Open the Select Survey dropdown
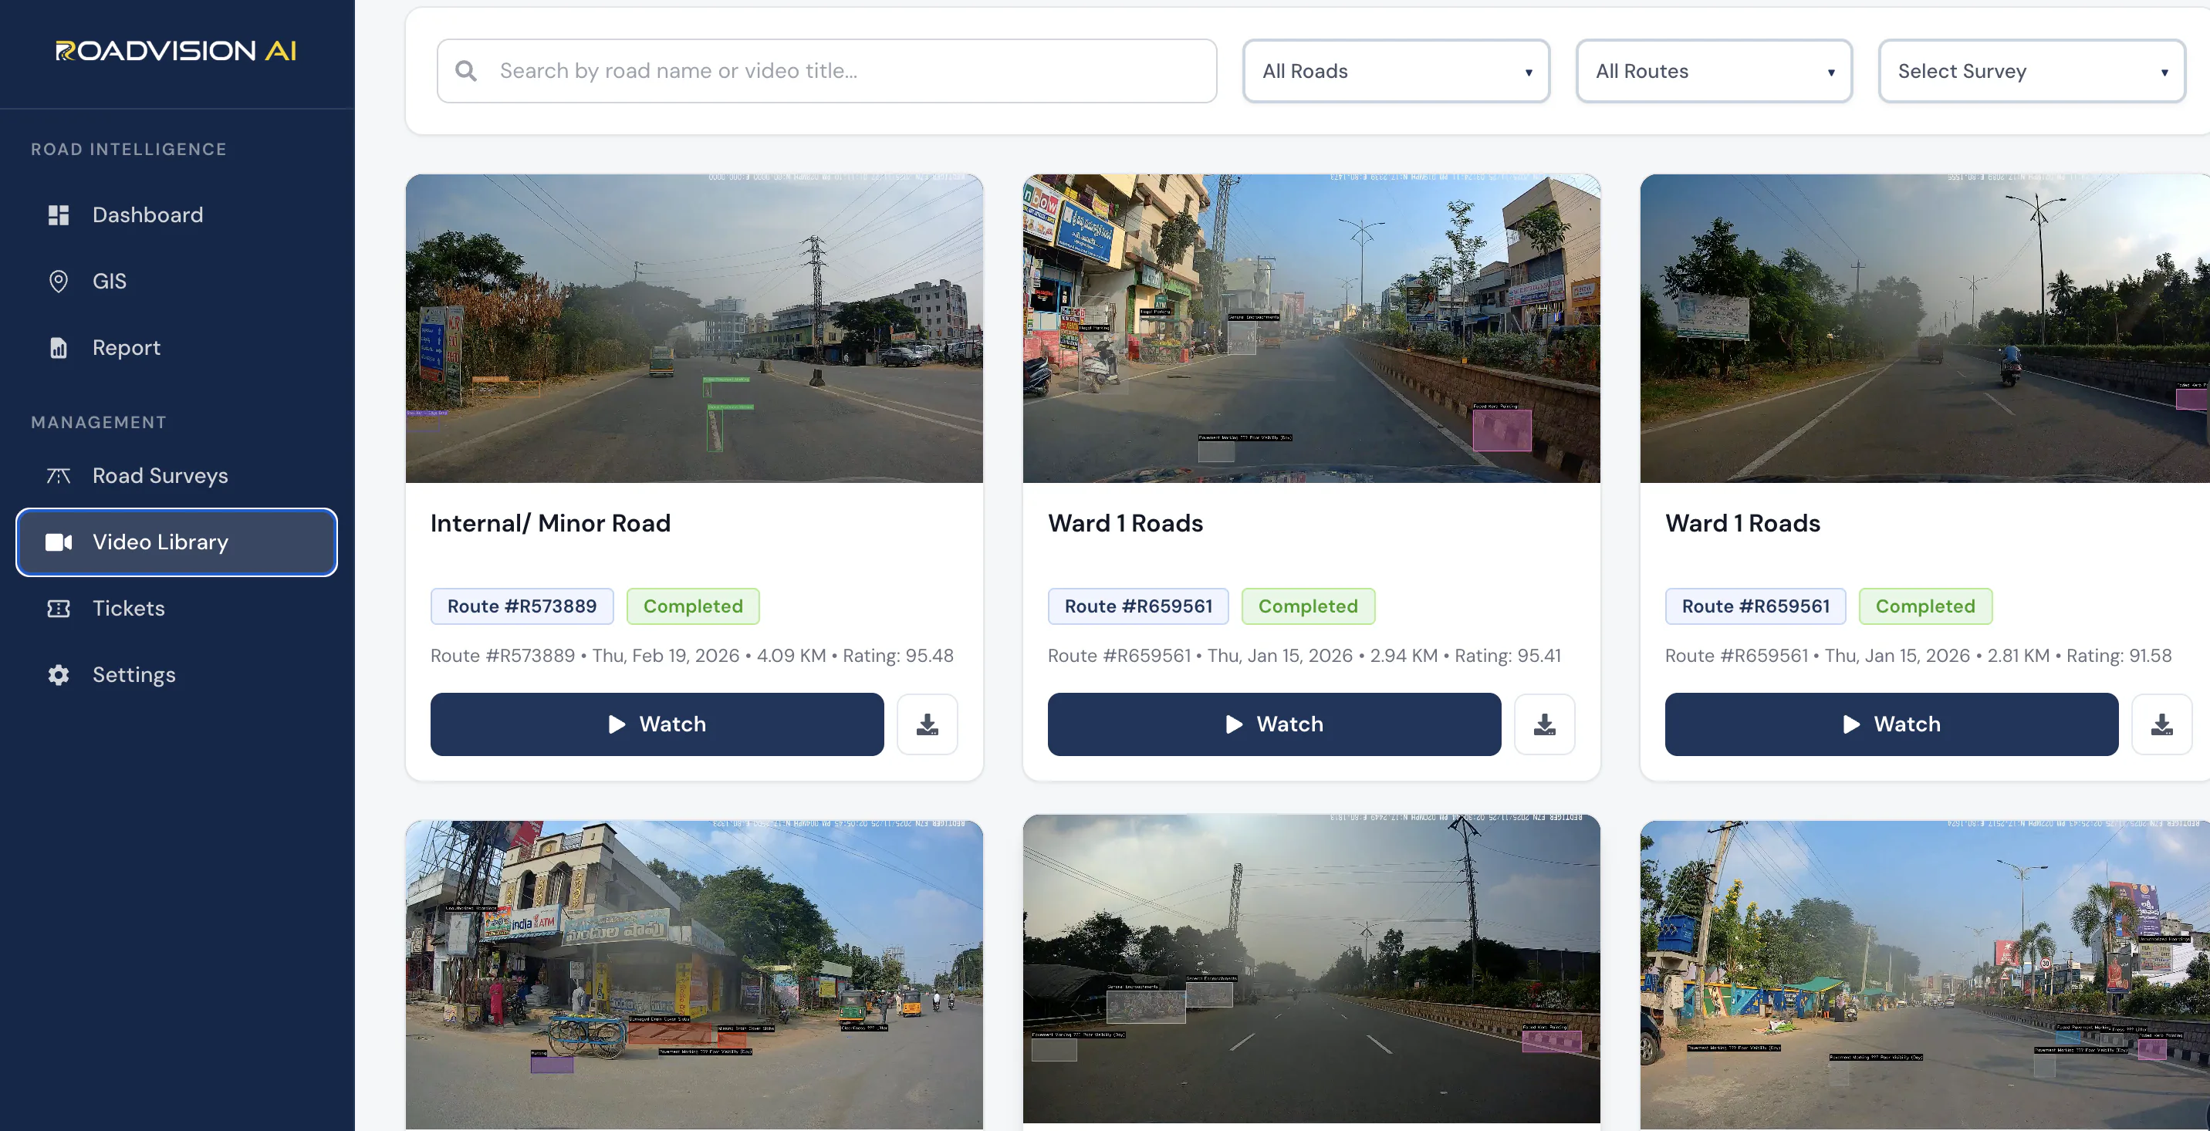 (2031, 71)
